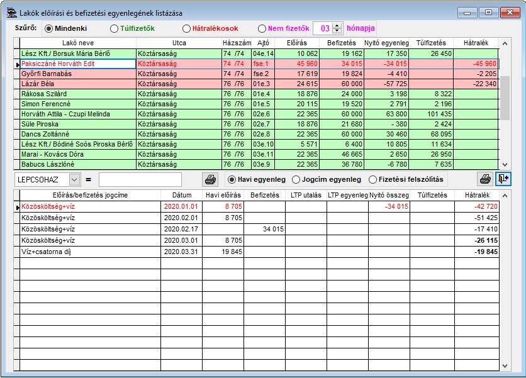Click the printer icon beside the filter field
The image size is (526, 378).
pos(210,179)
